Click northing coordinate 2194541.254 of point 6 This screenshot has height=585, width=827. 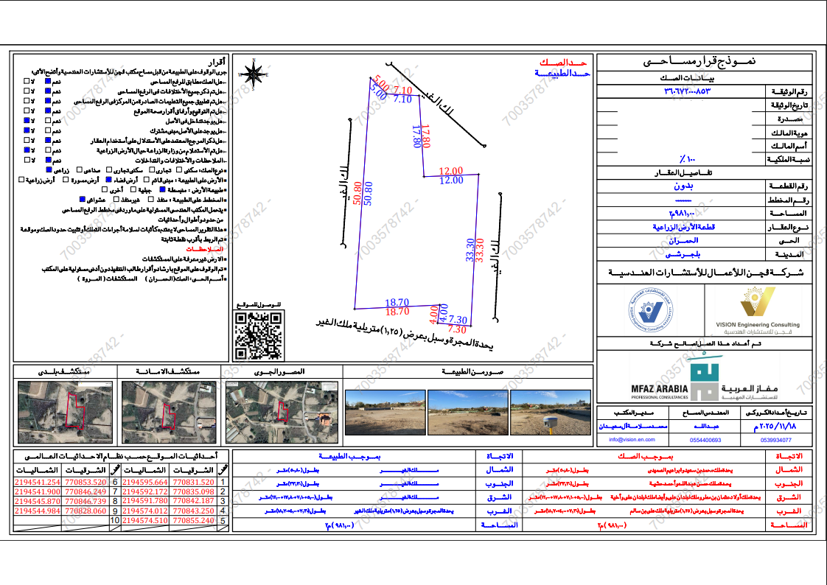click(38, 482)
